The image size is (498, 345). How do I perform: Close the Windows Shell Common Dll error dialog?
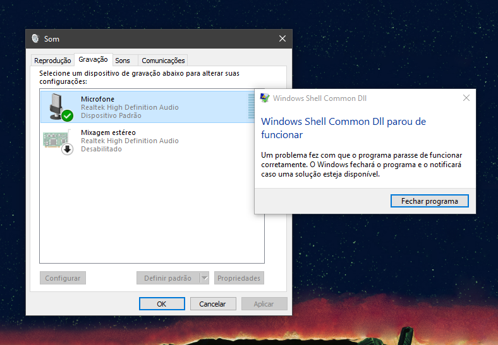point(466,98)
